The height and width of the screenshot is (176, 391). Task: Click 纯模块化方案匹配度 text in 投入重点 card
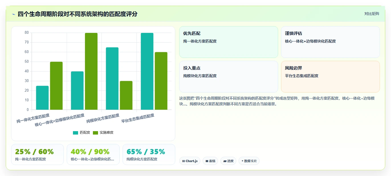pyautogui.click(x=200, y=76)
